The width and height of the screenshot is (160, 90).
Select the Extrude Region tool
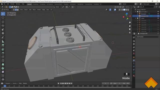click(x=3, y=45)
